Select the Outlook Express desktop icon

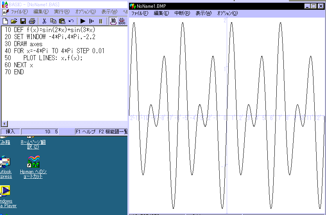tap(5, 162)
